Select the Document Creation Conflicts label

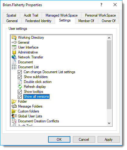[39, 121]
